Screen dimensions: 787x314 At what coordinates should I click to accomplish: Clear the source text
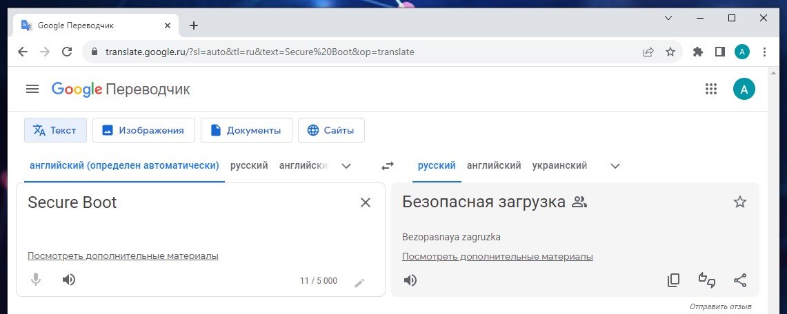(366, 202)
